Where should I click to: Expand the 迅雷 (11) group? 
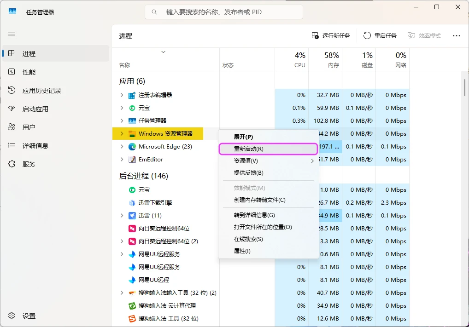pos(122,215)
